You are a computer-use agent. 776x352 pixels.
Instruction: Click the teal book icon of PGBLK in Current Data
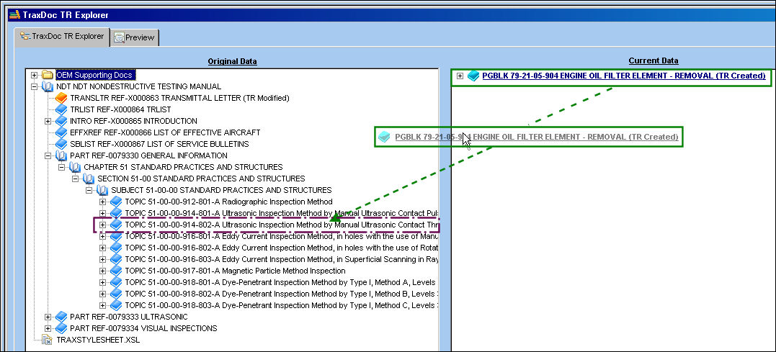473,76
